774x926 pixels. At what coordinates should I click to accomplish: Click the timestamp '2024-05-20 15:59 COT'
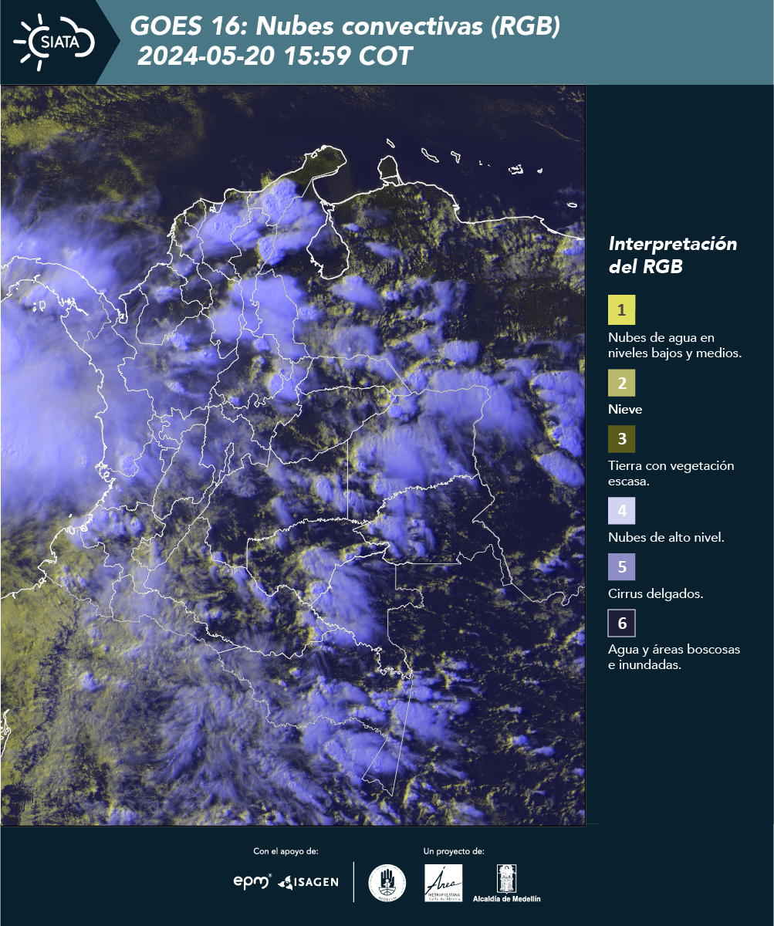275,56
